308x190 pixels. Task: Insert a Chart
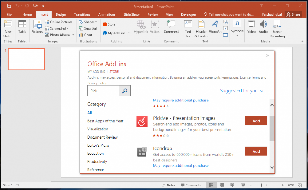(85, 35)
